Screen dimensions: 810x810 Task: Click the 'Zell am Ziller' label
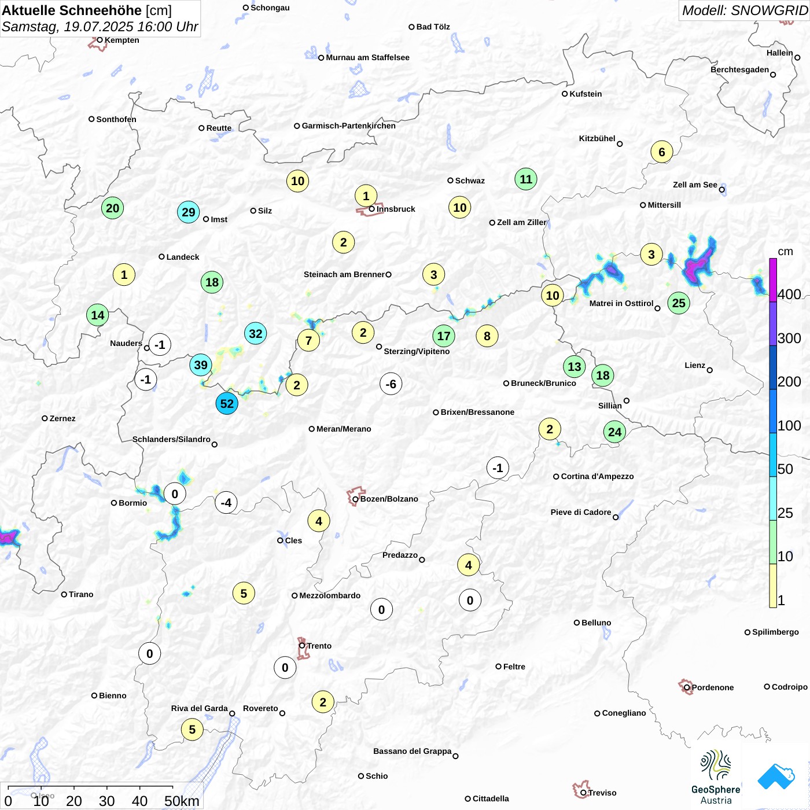(x=522, y=222)
